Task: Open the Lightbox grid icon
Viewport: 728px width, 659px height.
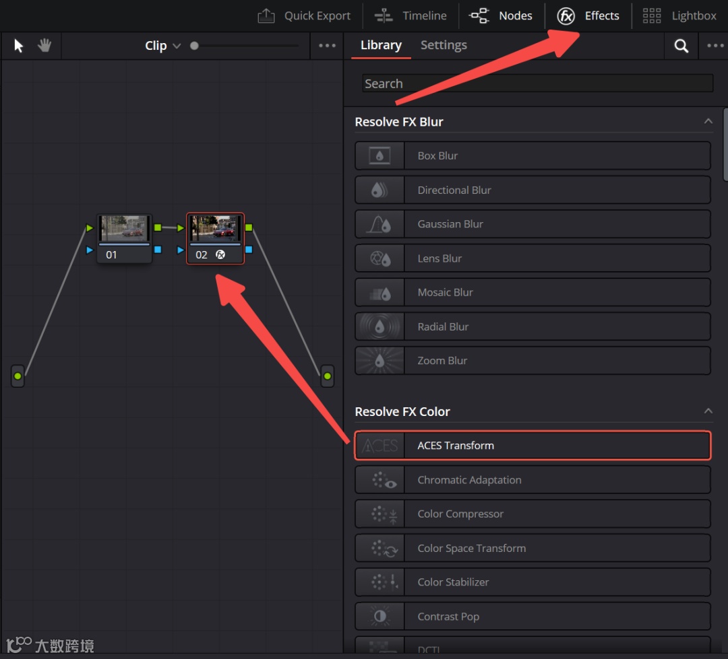Action: 651,15
